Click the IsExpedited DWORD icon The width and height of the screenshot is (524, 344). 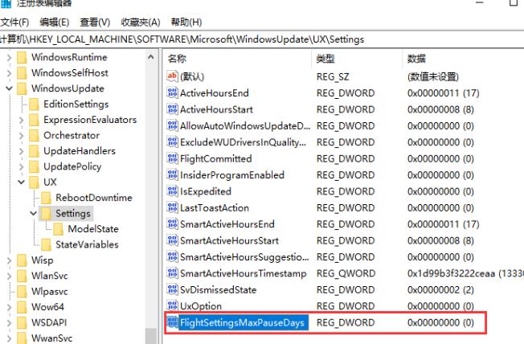[172, 191]
